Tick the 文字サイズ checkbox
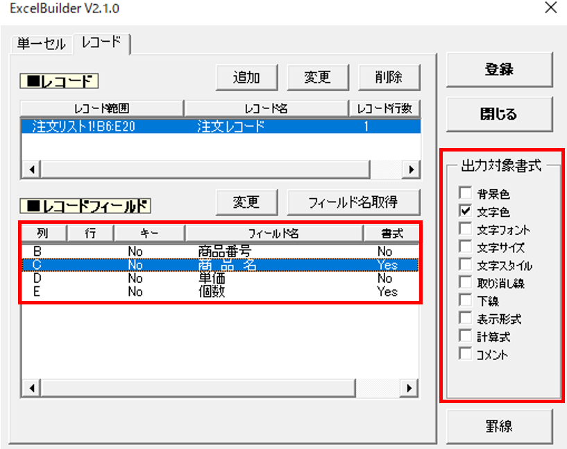This screenshot has height=449, width=567. 466,247
